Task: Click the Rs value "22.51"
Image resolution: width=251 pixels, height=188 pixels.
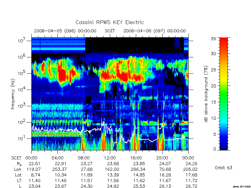Action: (x=35, y=164)
